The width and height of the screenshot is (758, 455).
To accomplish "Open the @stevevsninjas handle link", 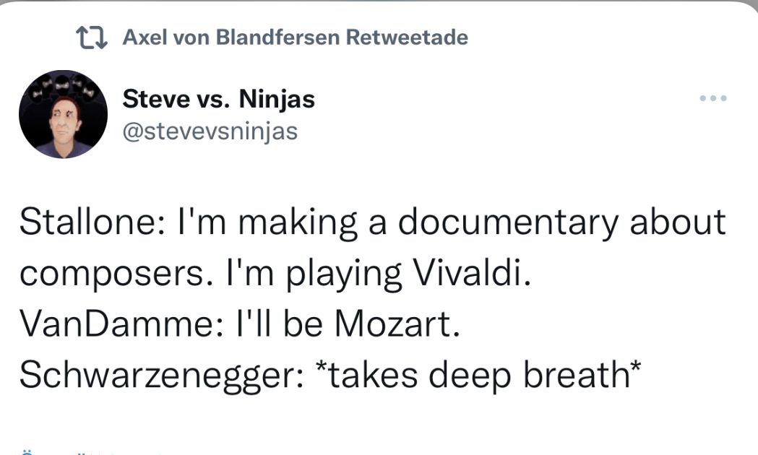I will (210, 132).
